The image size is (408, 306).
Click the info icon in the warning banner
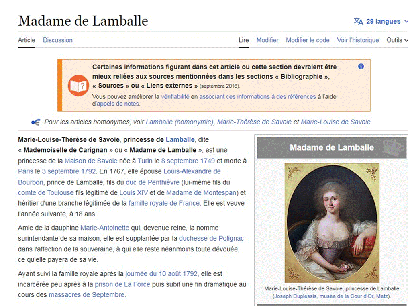tap(361, 66)
